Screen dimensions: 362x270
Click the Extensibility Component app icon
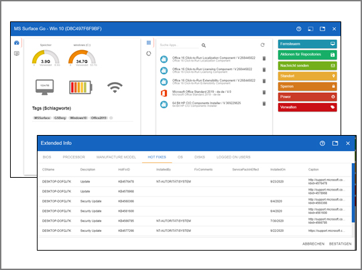click(164, 82)
